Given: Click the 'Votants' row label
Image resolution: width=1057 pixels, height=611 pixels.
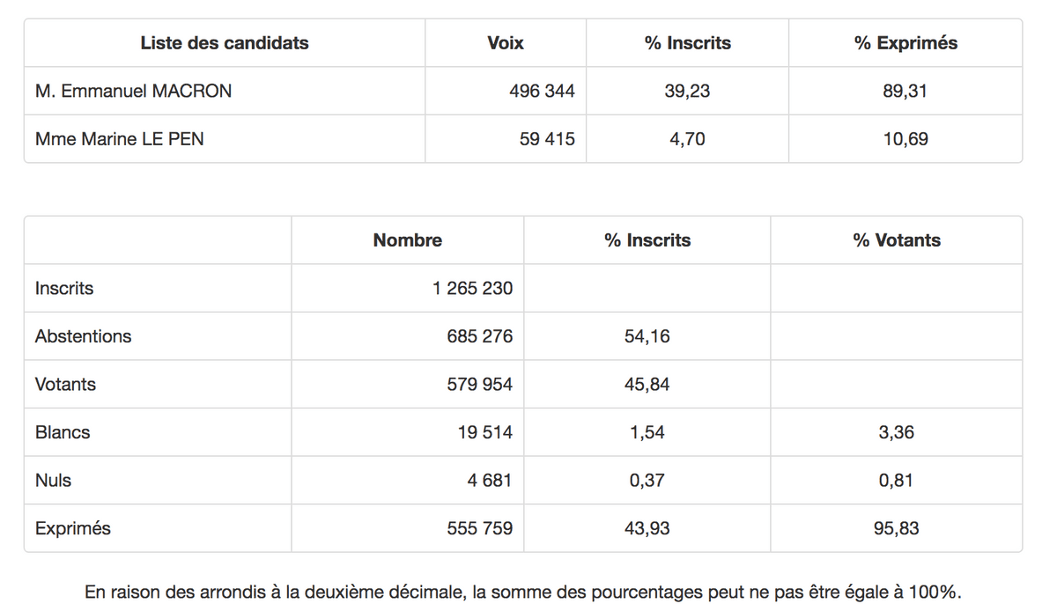Looking at the screenshot, I should [66, 384].
